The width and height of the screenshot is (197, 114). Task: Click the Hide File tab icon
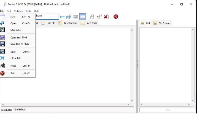[x=43, y=23]
